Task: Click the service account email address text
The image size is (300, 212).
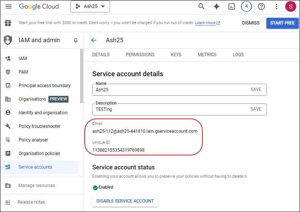Action: point(145,131)
